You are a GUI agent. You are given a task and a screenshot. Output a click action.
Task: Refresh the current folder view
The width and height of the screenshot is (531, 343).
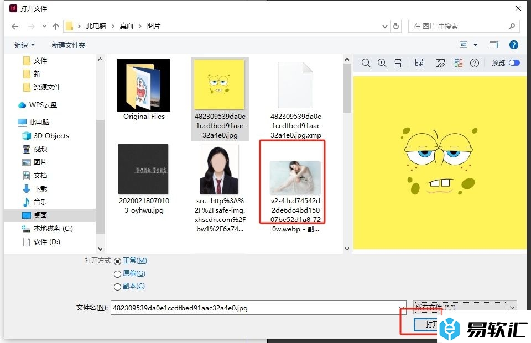point(396,26)
